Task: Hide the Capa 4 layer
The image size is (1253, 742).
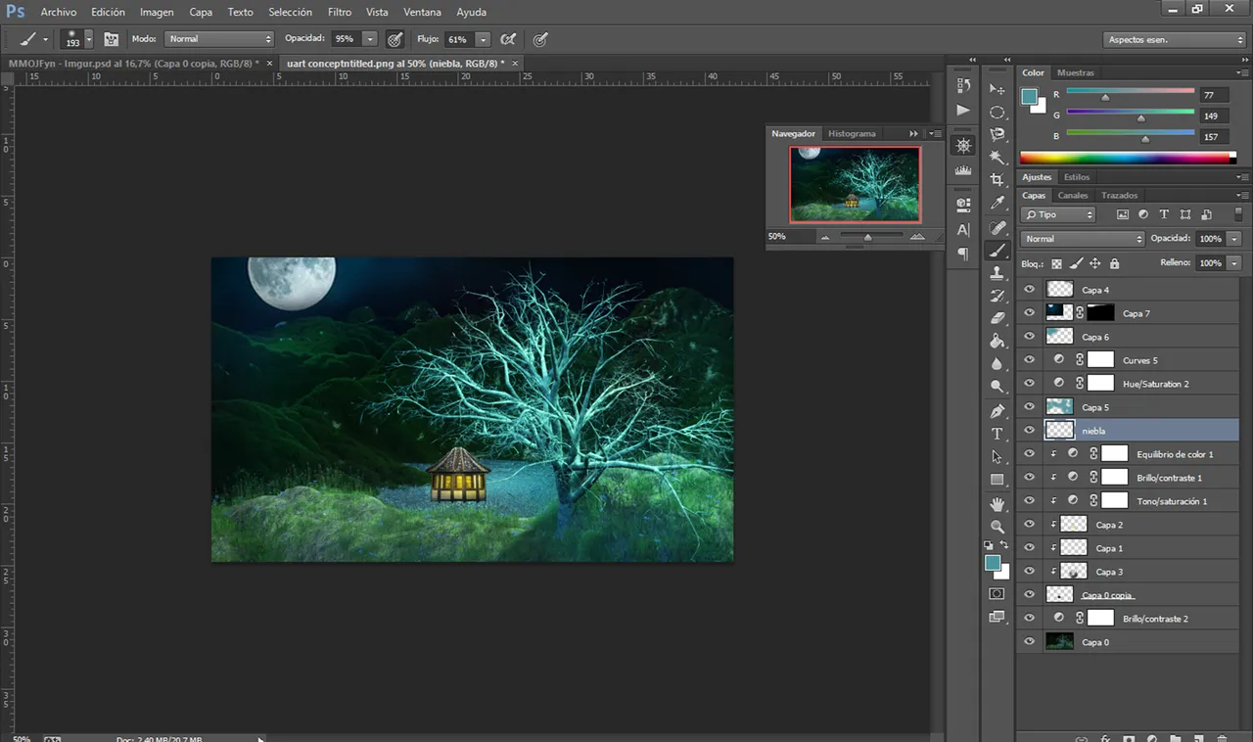Action: [x=1029, y=290]
